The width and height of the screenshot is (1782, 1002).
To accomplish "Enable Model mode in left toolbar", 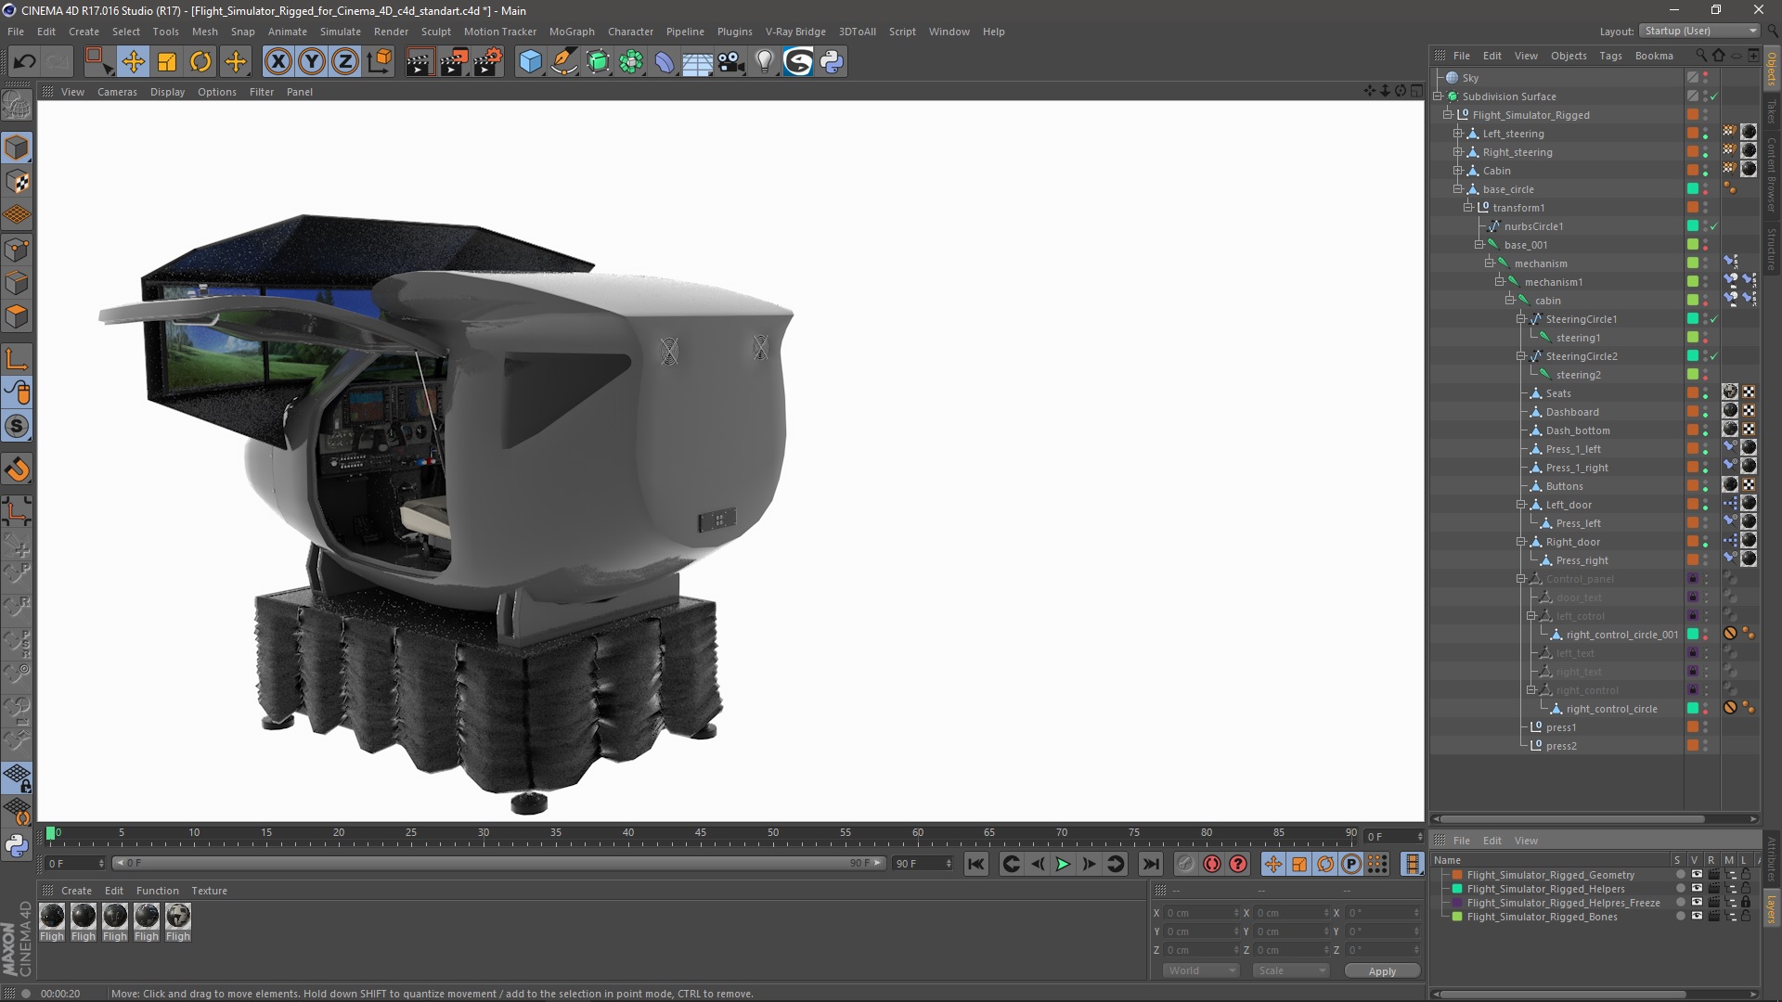I will [x=17, y=148].
